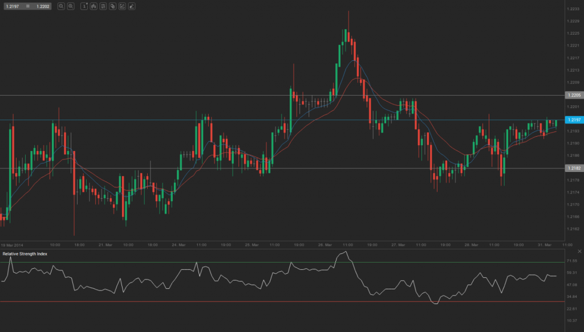Click the highlighted current price 1.2197 marker

point(573,120)
